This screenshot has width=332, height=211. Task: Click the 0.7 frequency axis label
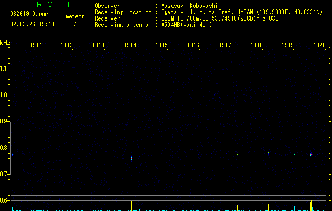pos(4,174)
